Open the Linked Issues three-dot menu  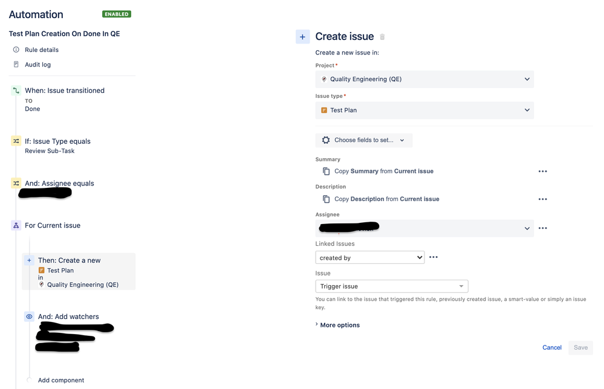[x=434, y=257]
